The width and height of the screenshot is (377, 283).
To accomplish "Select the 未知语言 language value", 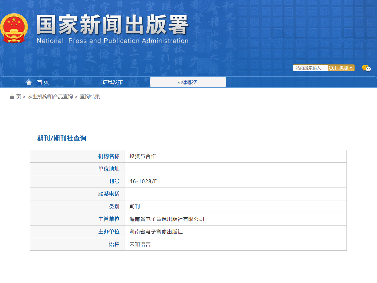I will pyautogui.click(x=140, y=244).
